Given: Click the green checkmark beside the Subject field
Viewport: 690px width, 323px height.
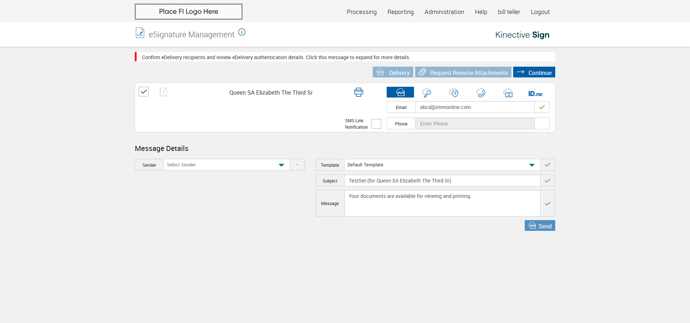Looking at the screenshot, I should click(548, 181).
